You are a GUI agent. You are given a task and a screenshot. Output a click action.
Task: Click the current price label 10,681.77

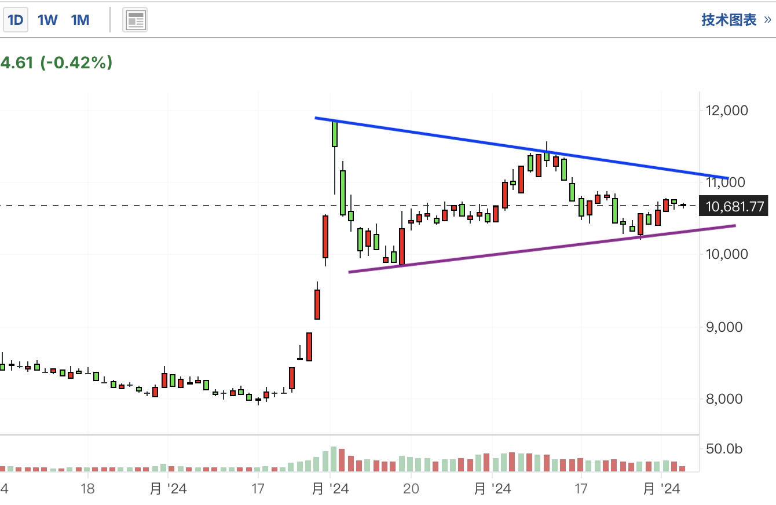click(x=733, y=206)
